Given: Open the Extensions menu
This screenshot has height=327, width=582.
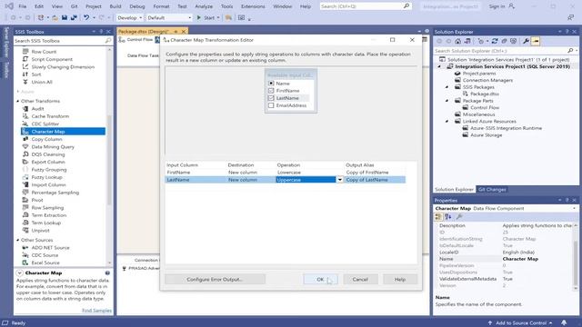Looking at the screenshot, I should coord(253,6).
